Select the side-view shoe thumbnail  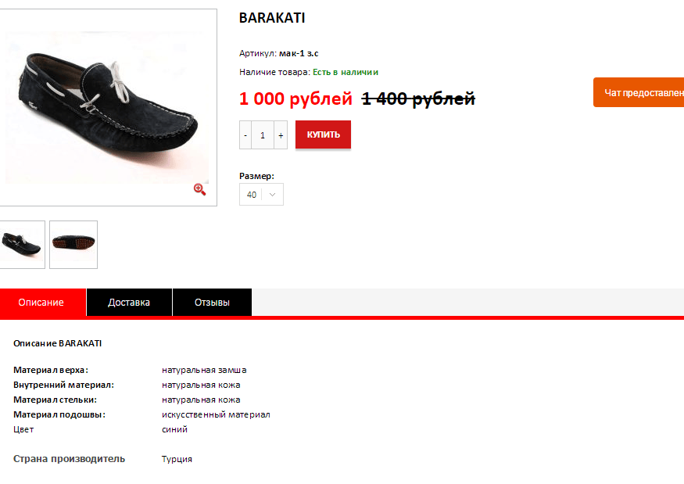(22, 245)
